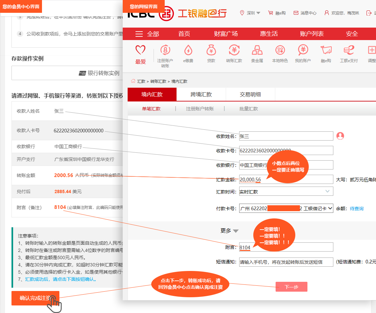Select the 境内汇款 tab
This screenshot has height=313, width=376.
(x=152, y=94)
